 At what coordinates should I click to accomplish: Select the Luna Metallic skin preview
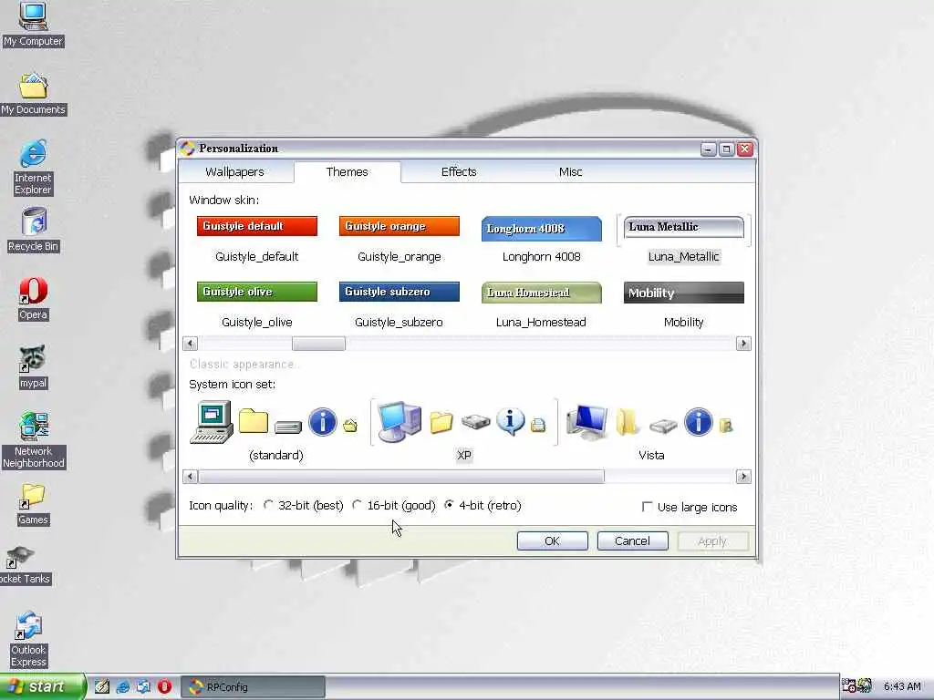coord(684,227)
